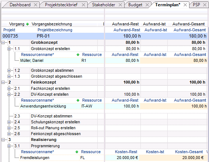Screen dimensions: 209x162
Task: Close the Budget tab
Action: click(147, 5)
